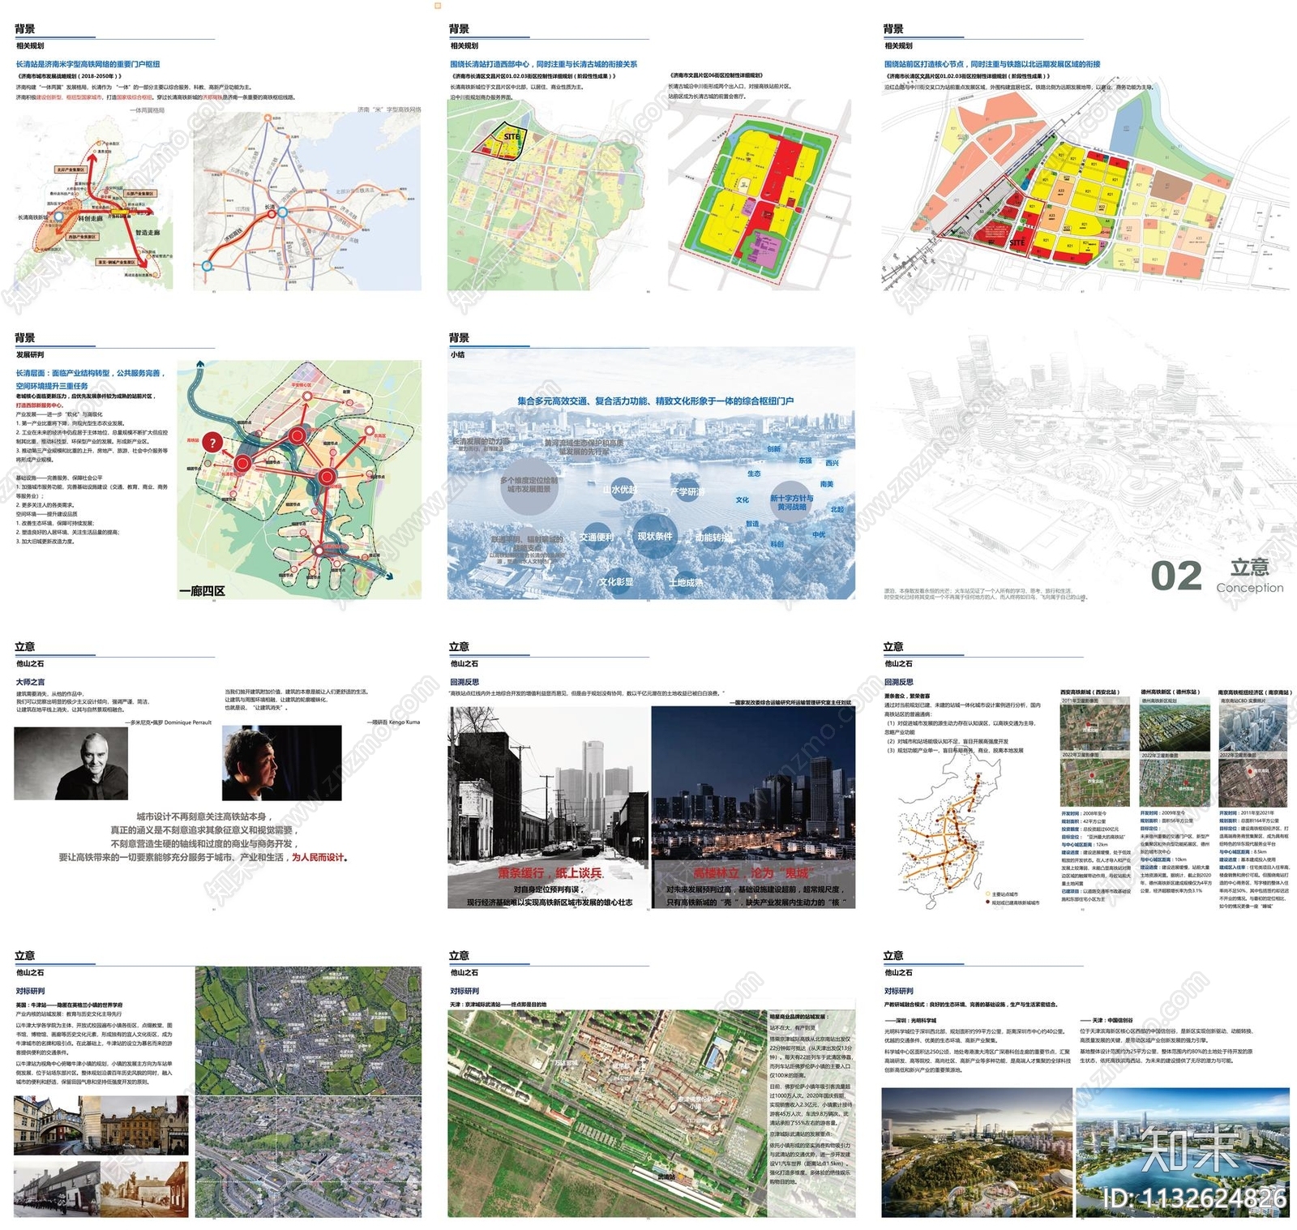Click the "动能转换" bubble
This screenshot has height=1230, width=1297.
pyautogui.click(x=713, y=538)
